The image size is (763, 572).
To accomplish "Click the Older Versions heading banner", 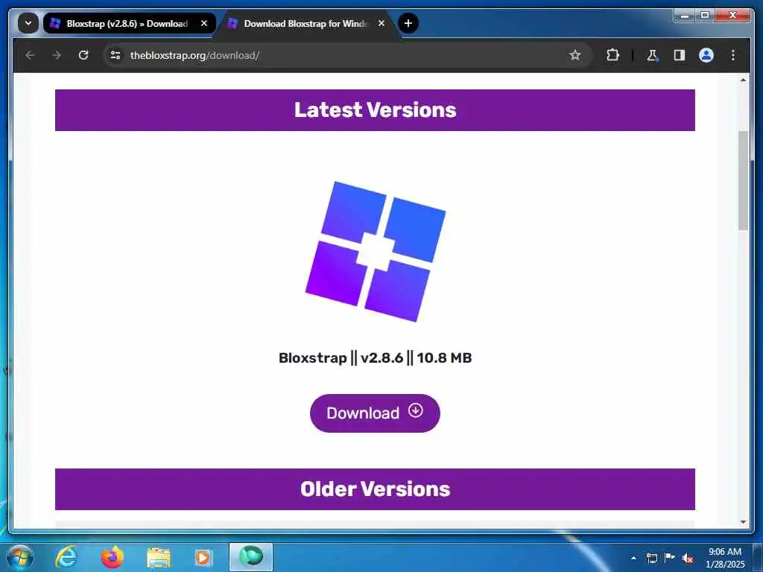I will [375, 489].
